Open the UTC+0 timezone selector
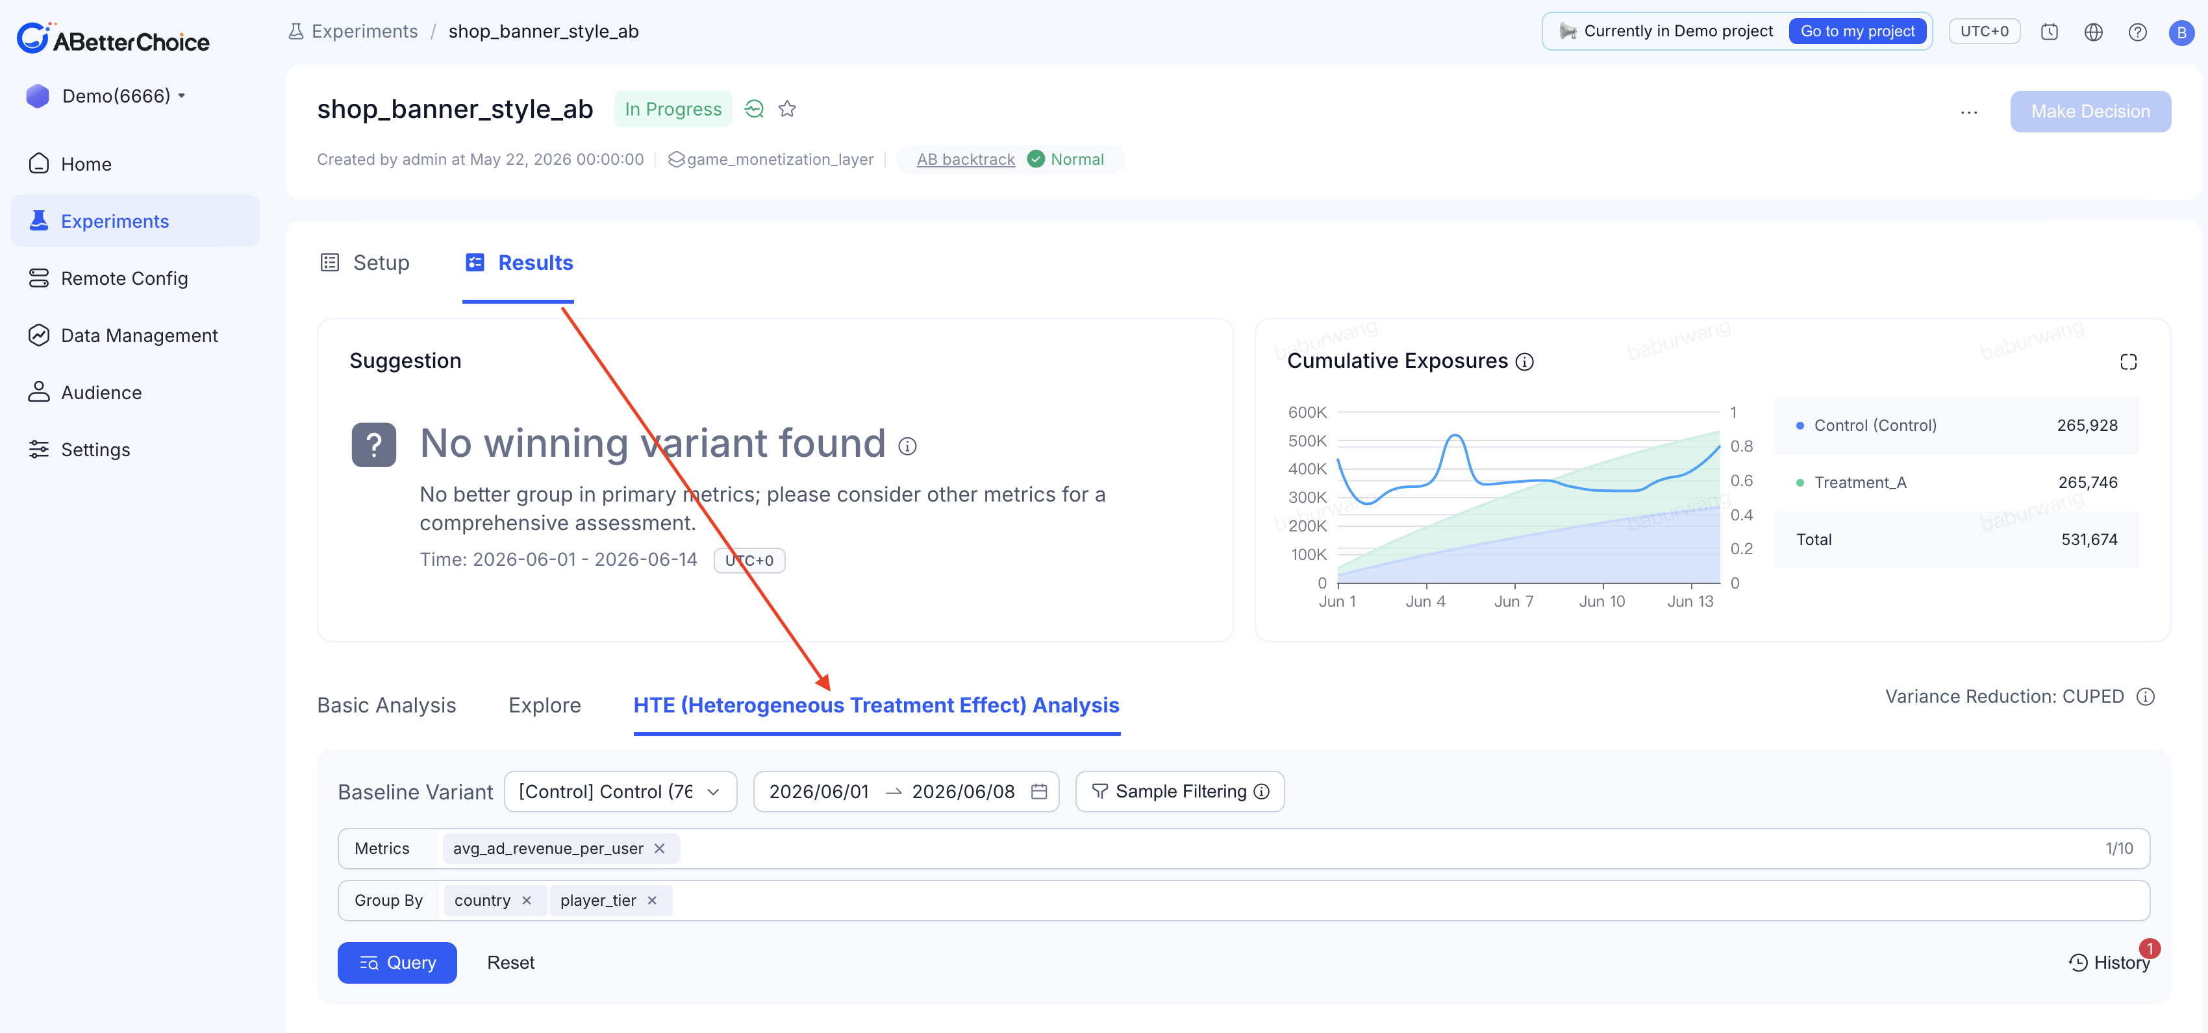The height and width of the screenshot is (1033, 2208). 1983,32
